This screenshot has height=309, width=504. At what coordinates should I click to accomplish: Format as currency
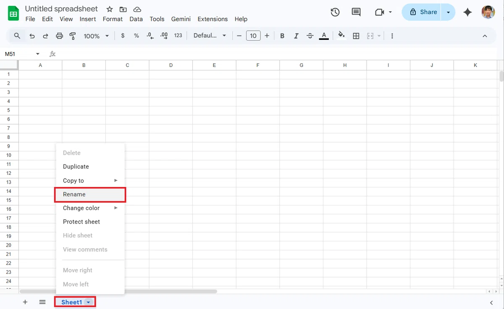coord(123,36)
